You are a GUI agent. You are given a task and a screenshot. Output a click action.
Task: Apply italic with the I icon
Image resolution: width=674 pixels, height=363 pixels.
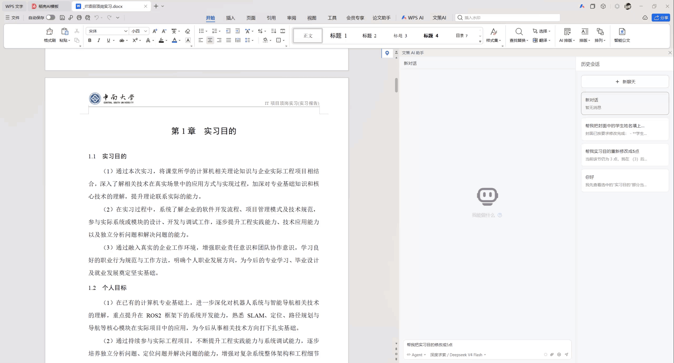tap(99, 40)
